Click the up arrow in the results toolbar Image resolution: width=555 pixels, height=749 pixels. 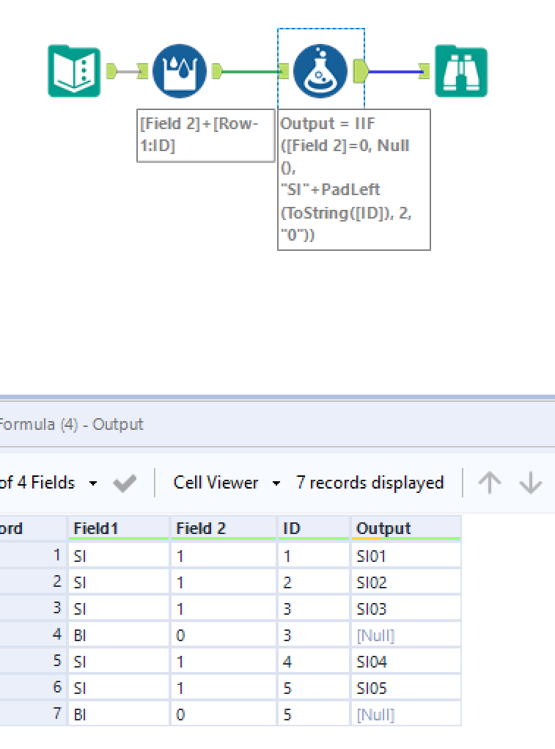click(490, 482)
